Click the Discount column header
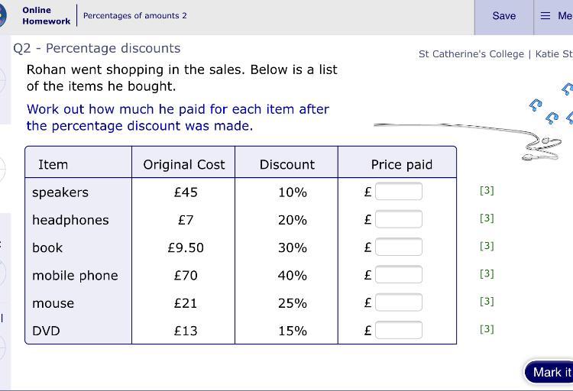Viewport: 573px width, 391px height. click(x=286, y=164)
